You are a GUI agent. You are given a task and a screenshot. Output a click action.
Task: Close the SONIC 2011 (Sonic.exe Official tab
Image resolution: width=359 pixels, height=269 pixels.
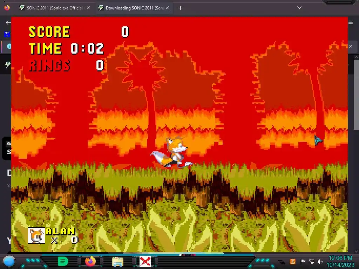[x=88, y=8]
